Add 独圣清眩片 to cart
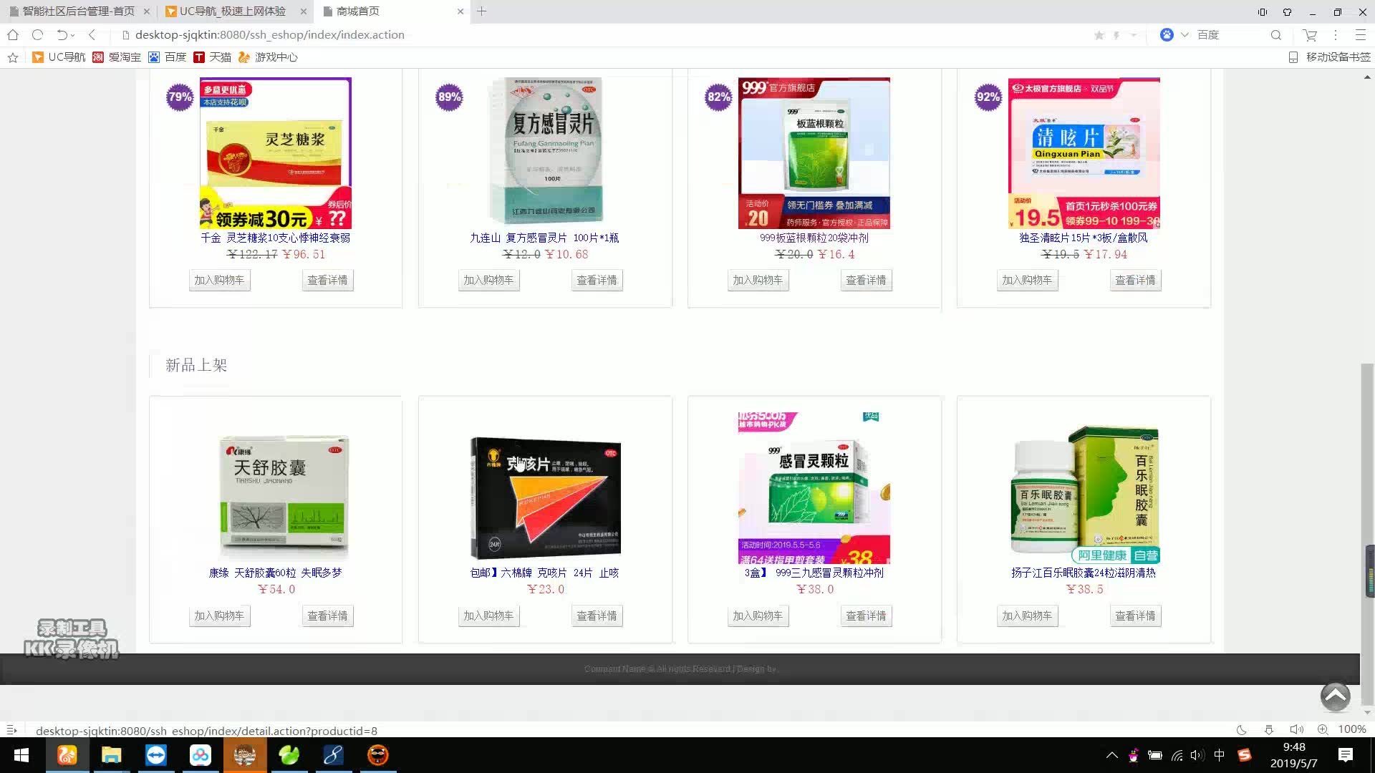1375x773 pixels. pos(1027,280)
